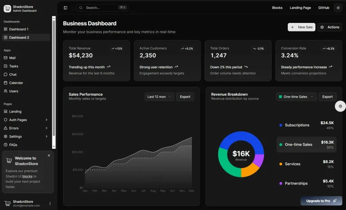Click the sidebar scrollbar up arrow
This screenshot has height=210, width=346.
point(54,18)
